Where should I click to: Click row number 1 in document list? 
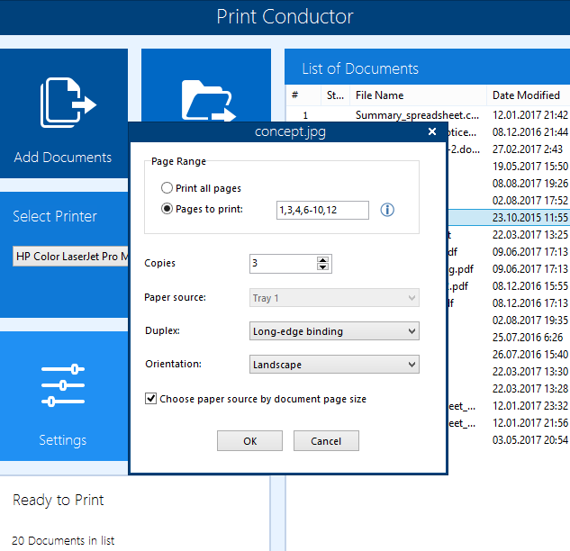[x=305, y=115]
